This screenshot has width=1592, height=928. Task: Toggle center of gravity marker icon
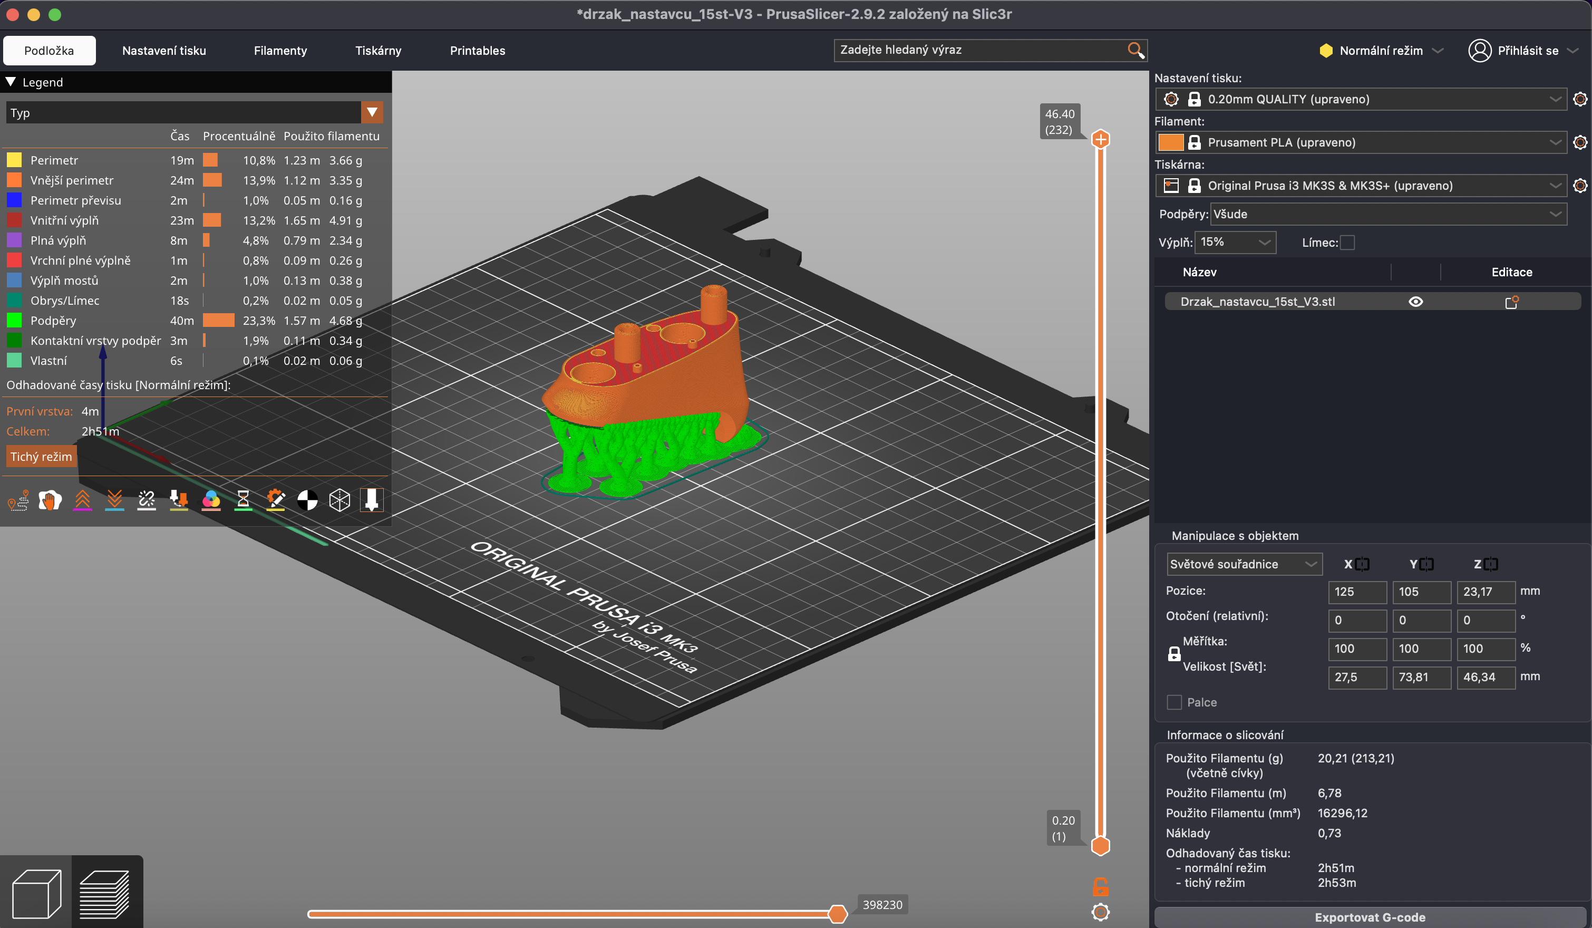(308, 500)
